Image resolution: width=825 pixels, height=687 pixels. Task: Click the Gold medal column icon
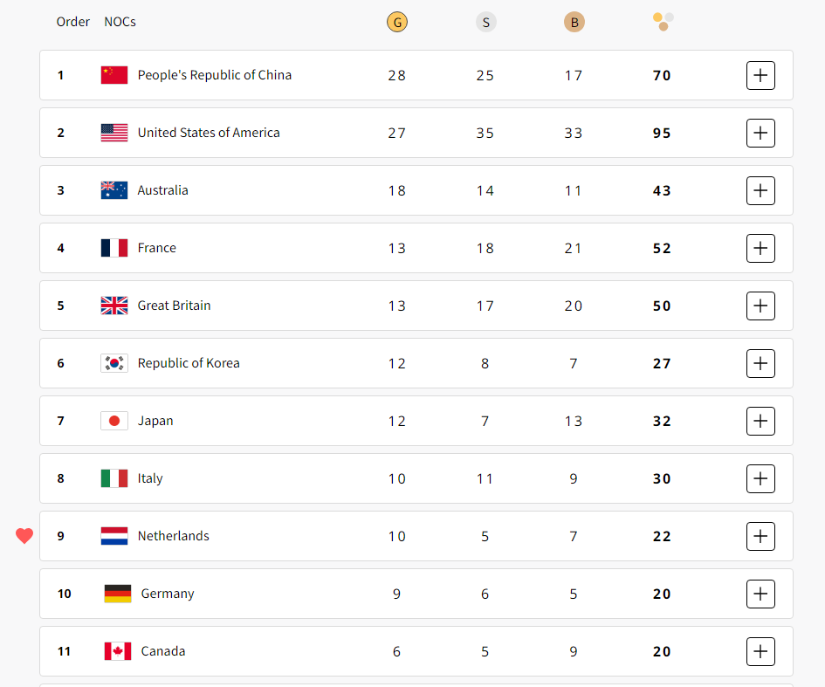tap(396, 22)
